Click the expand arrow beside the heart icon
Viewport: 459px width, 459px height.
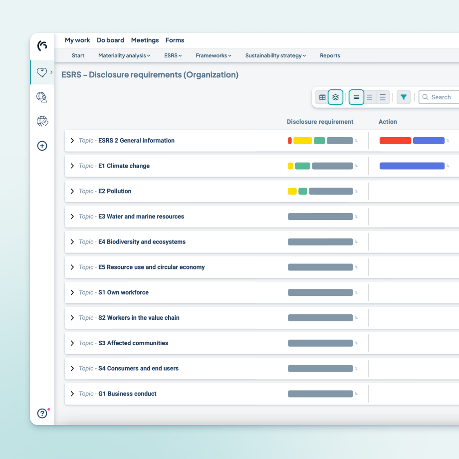[51, 72]
